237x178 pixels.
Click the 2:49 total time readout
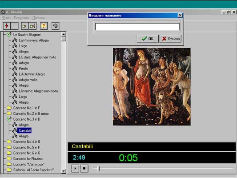pyautogui.click(x=79, y=158)
